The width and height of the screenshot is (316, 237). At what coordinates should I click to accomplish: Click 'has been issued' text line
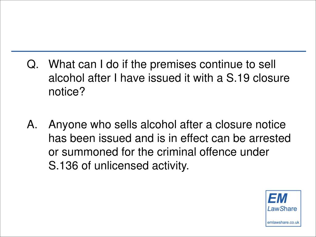tap(90, 138)
